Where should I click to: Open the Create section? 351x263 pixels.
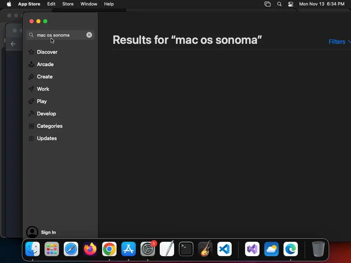45,77
